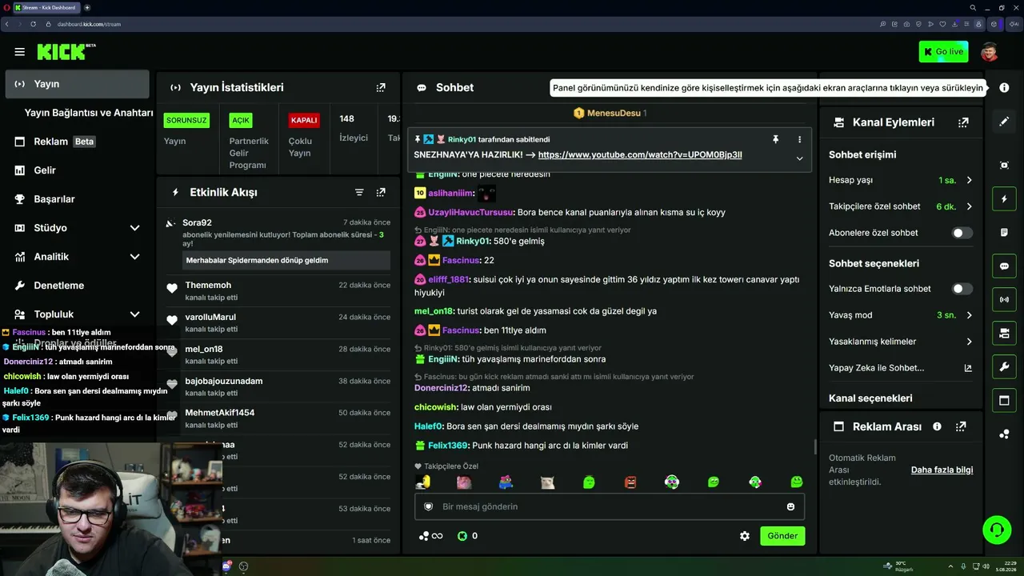Screen dimensions: 1024x576
Task: Click username Donerciniz12 in Sohbet panel
Action: point(441,388)
